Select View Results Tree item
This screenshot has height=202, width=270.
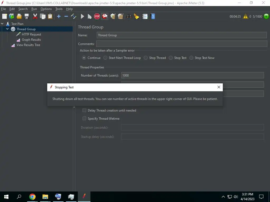(x=28, y=45)
